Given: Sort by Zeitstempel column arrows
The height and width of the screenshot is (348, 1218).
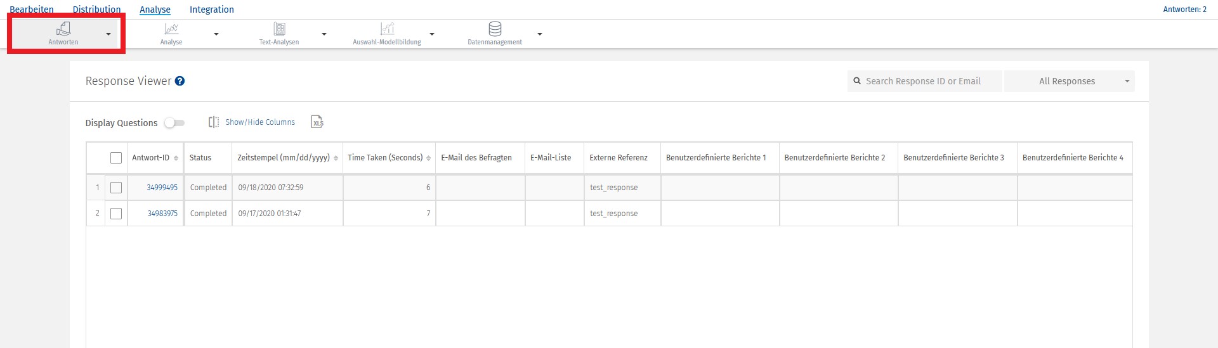Looking at the screenshot, I should pyautogui.click(x=336, y=158).
